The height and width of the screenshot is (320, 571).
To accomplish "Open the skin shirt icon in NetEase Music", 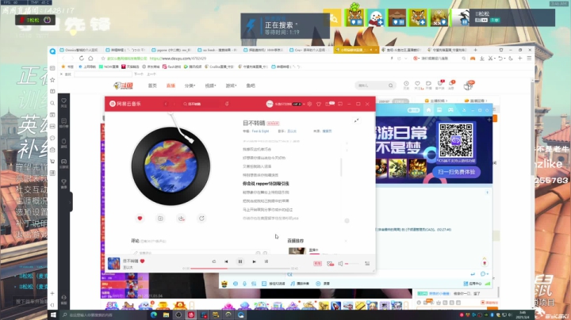I will coord(319,104).
